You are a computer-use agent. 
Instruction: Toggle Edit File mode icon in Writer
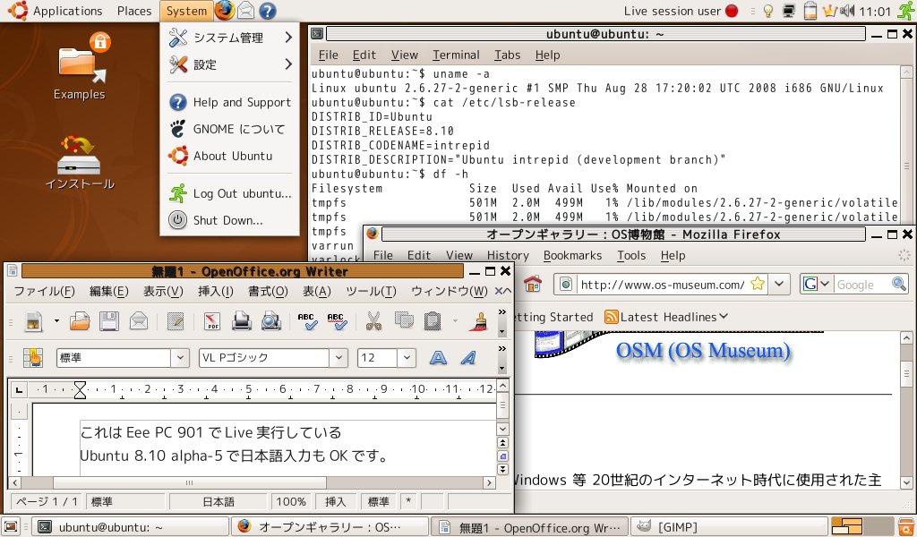[176, 321]
